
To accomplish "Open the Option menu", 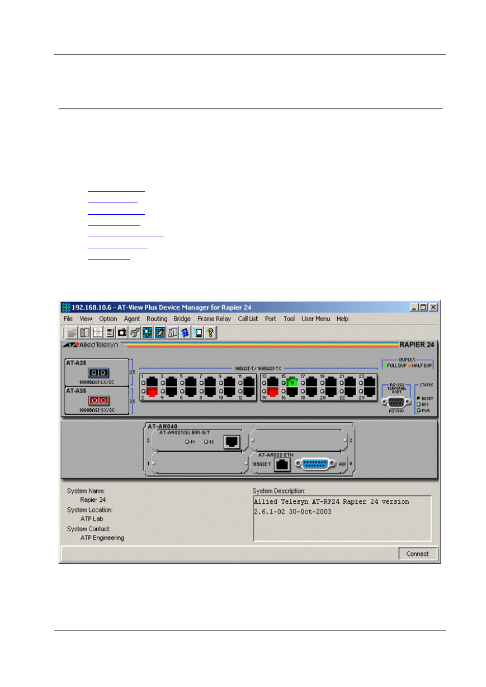I will pos(108,319).
